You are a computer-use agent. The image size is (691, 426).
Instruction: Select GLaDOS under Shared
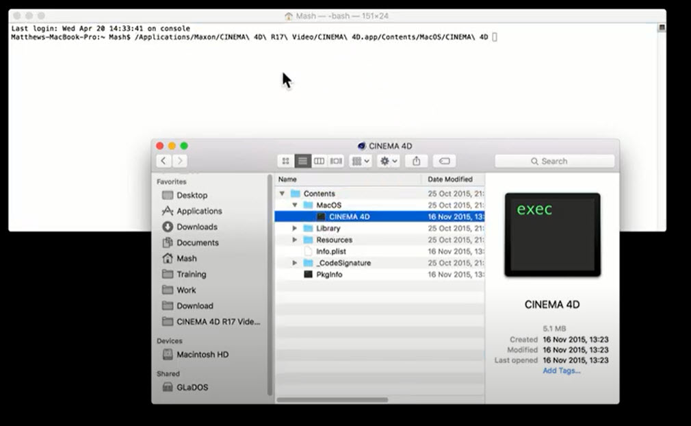tap(185, 387)
